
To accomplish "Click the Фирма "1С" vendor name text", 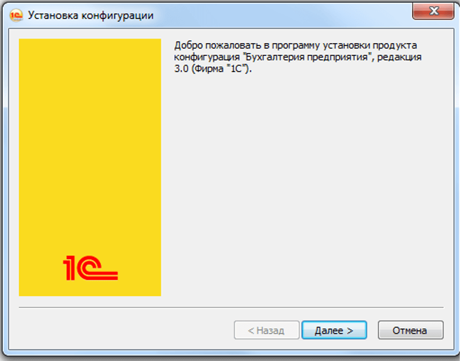I will 220,69.
